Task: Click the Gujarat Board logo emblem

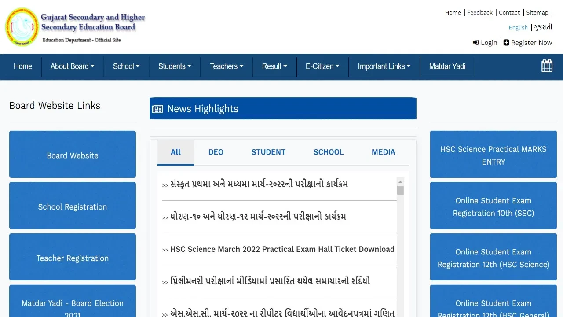Action: [22, 27]
